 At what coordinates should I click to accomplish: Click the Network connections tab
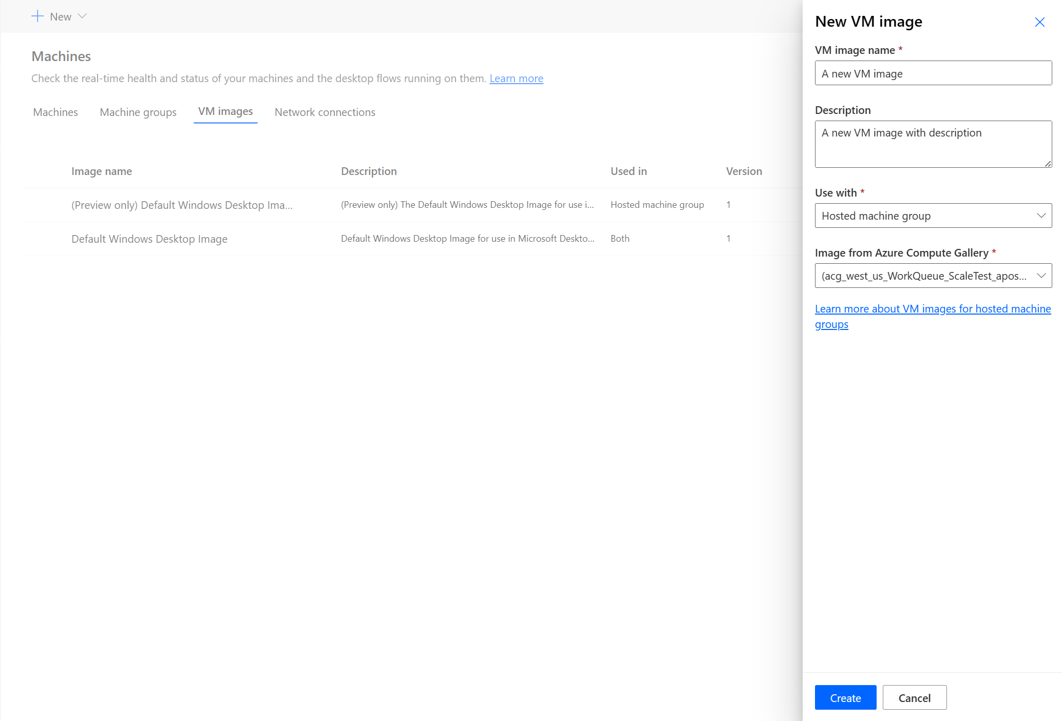point(325,112)
